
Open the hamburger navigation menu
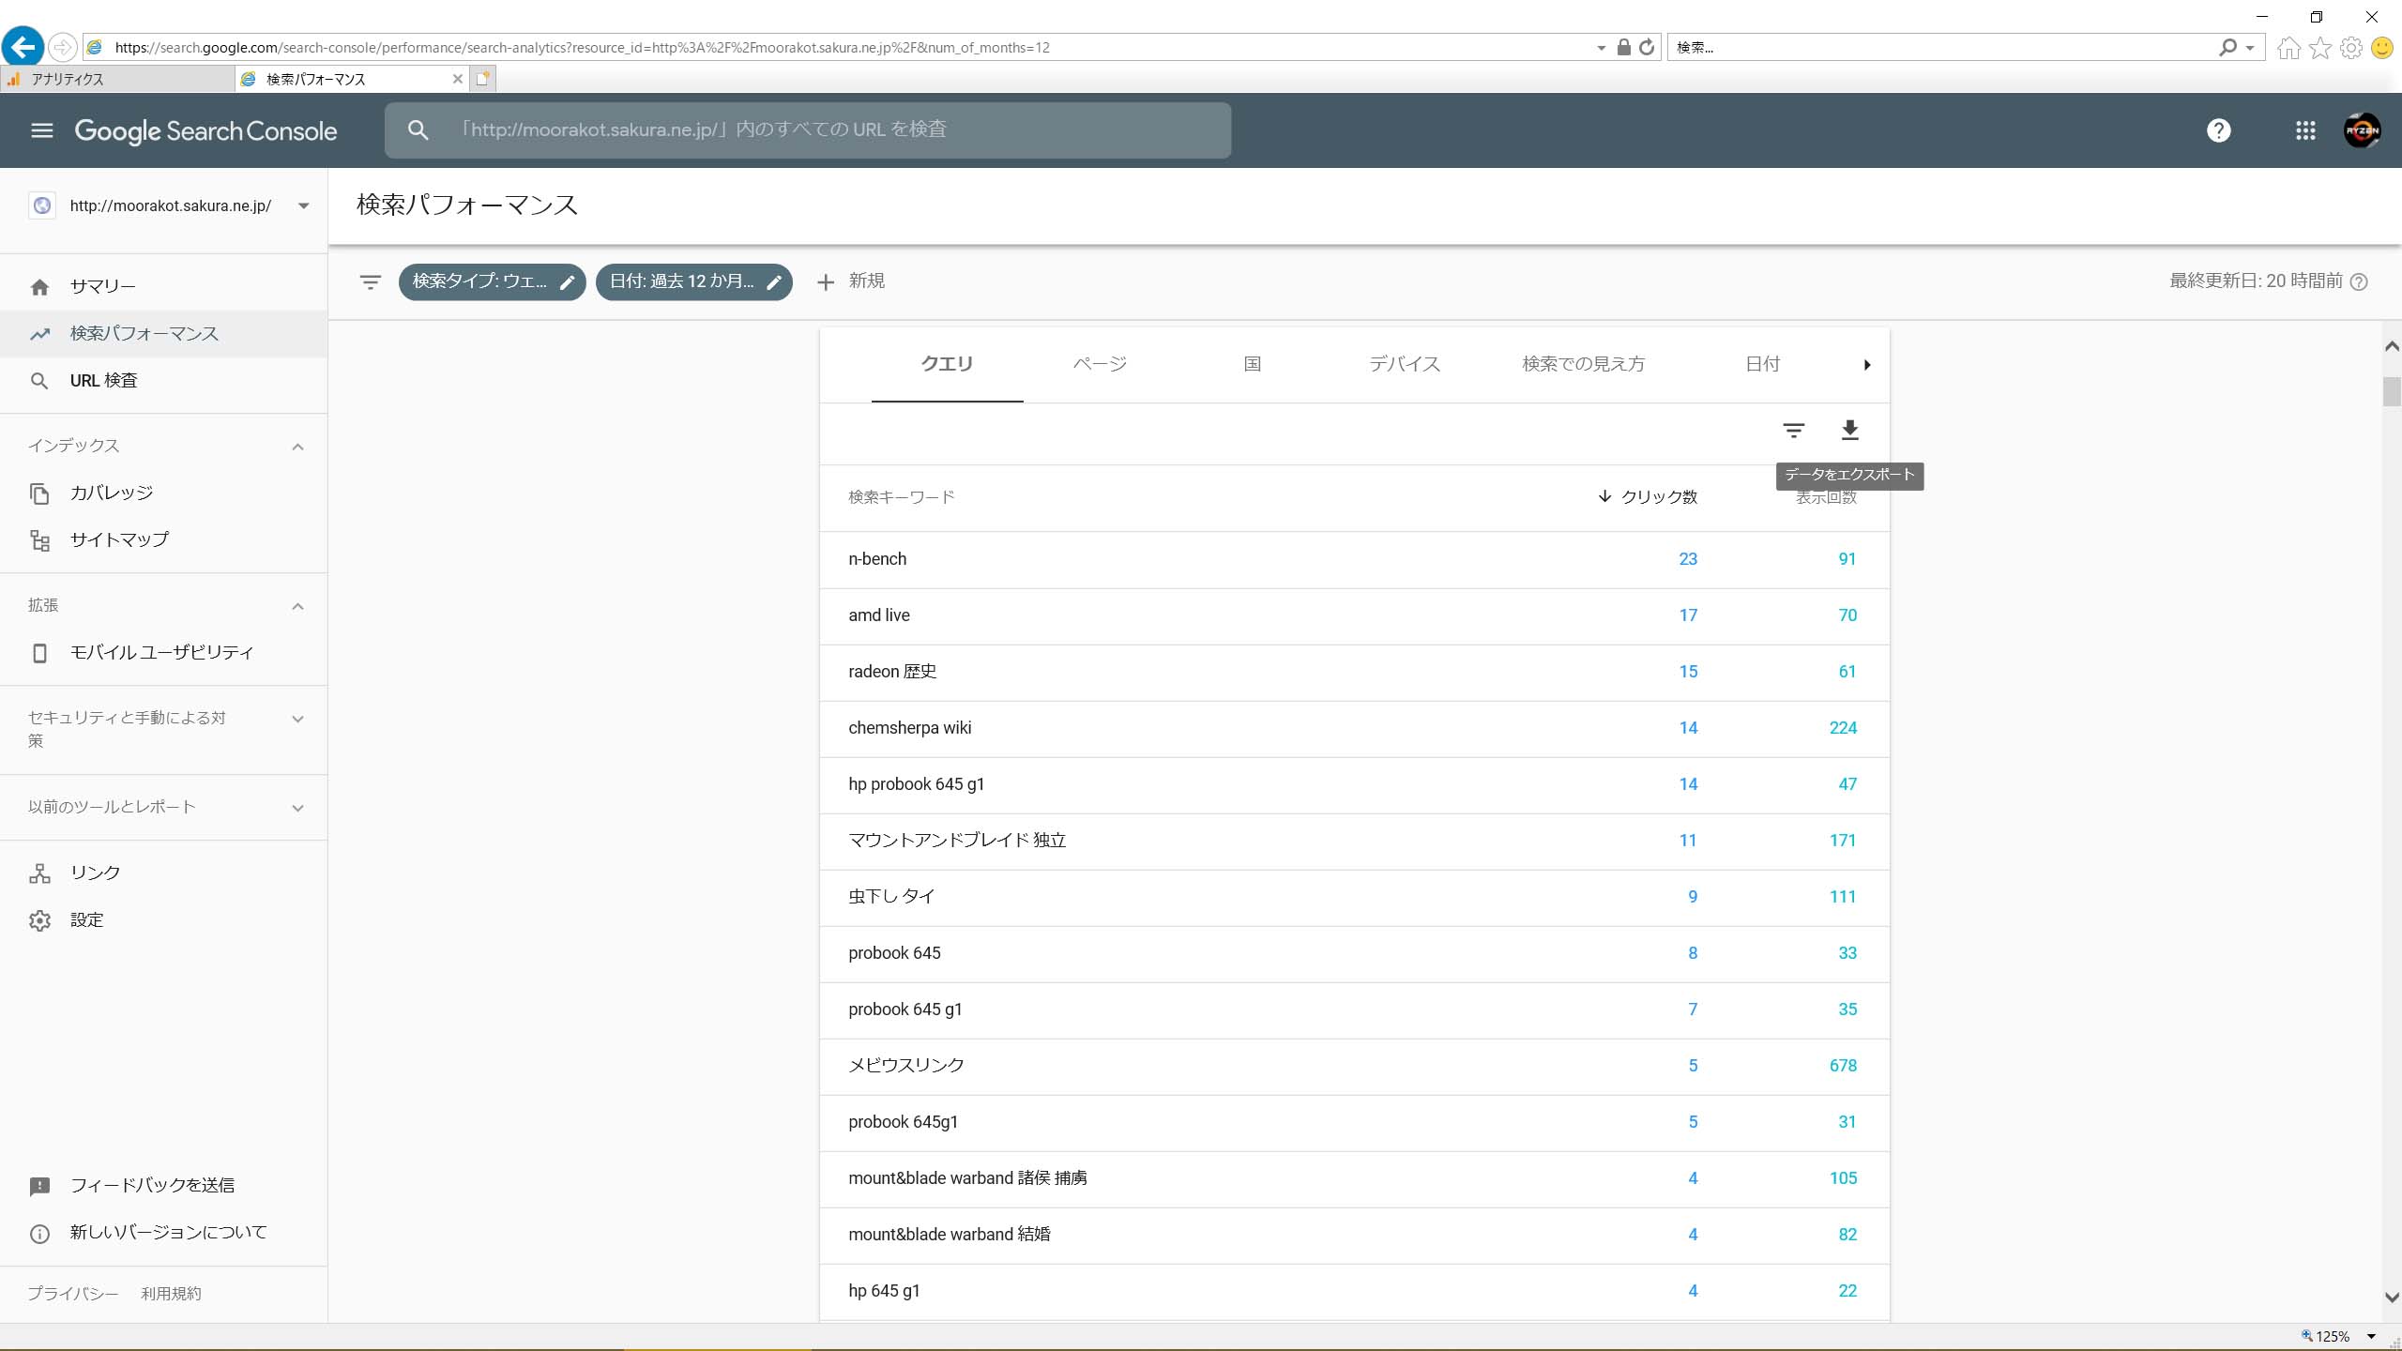41,130
